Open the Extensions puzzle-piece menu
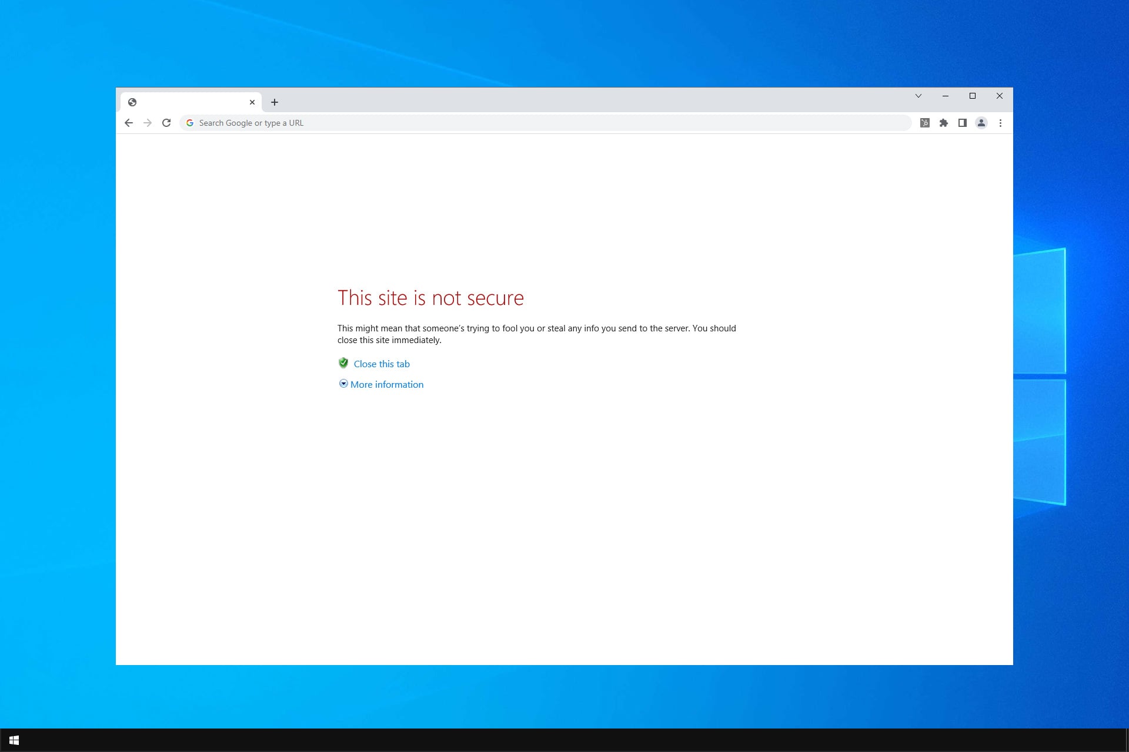The width and height of the screenshot is (1129, 752). click(944, 123)
